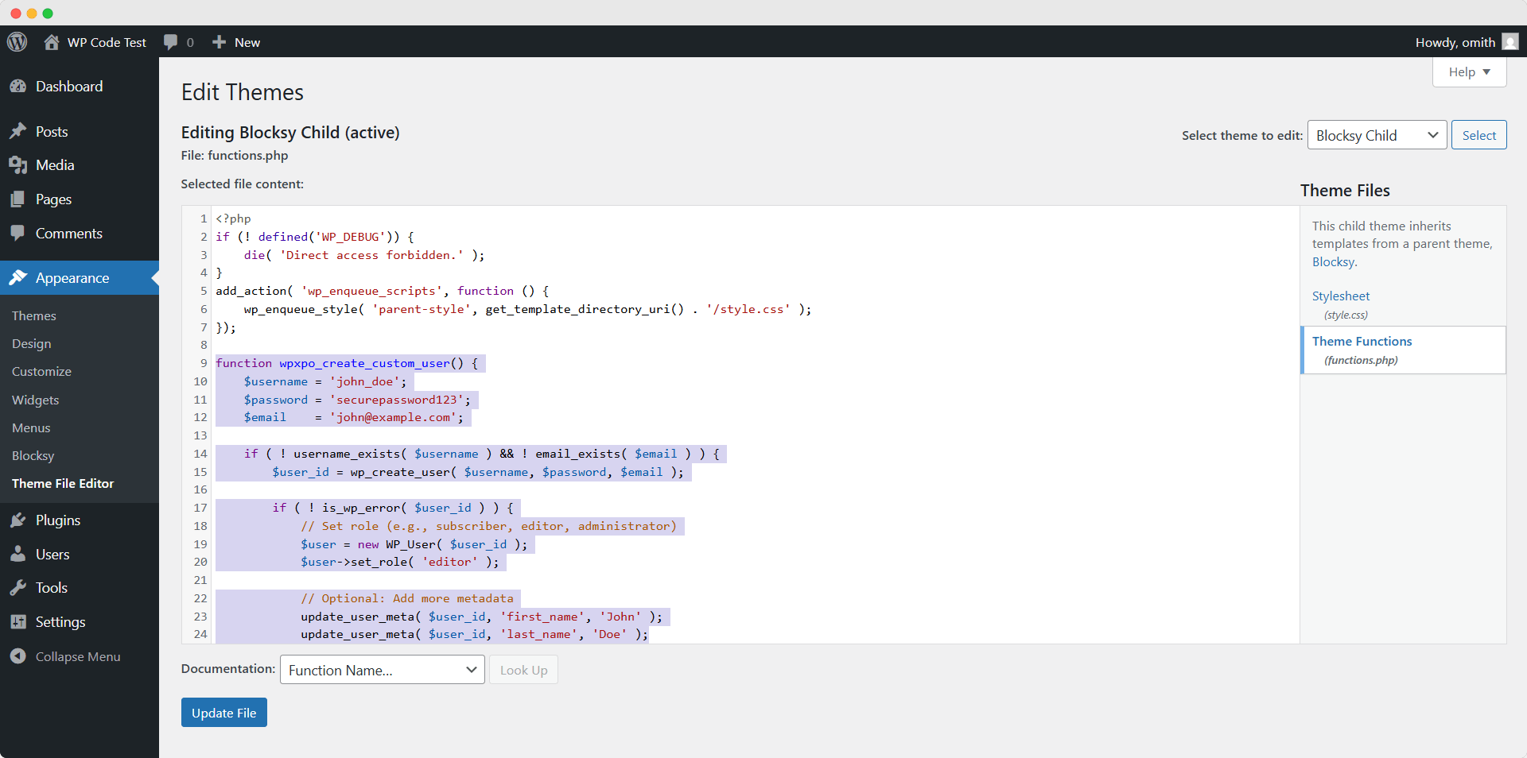
Task: Open the Blocksy Child theme selector dropdown
Action: click(1377, 135)
